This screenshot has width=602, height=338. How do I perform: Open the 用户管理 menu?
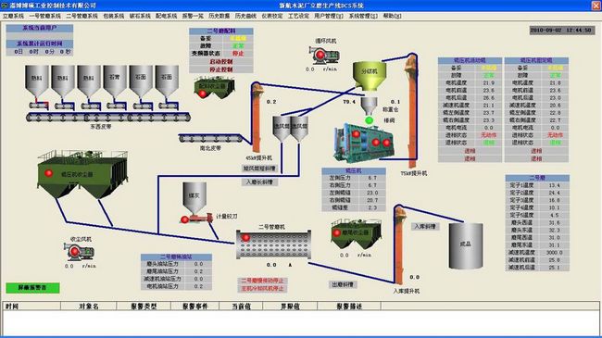coord(328,16)
